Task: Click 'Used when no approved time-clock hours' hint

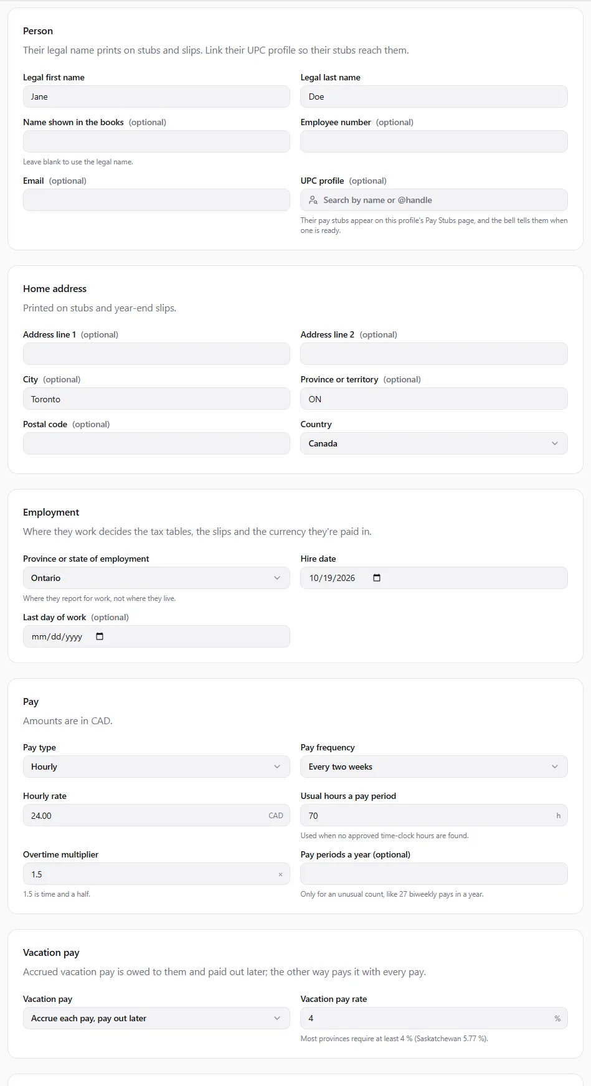Action: [x=384, y=836]
